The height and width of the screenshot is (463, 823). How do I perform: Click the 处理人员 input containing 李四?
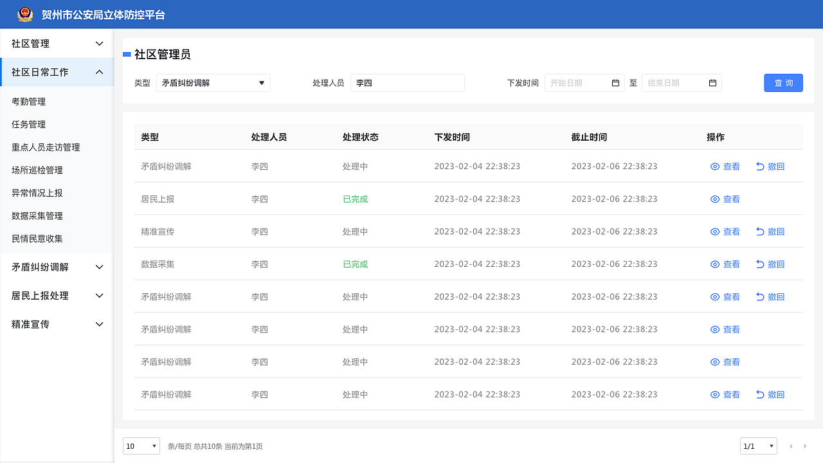(x=407, y=82)
